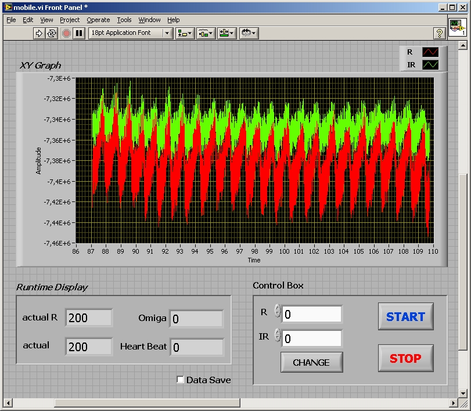Click the Pause toolbar button
Viewport: 471px width, 411px height.
(x=79, y=33)
